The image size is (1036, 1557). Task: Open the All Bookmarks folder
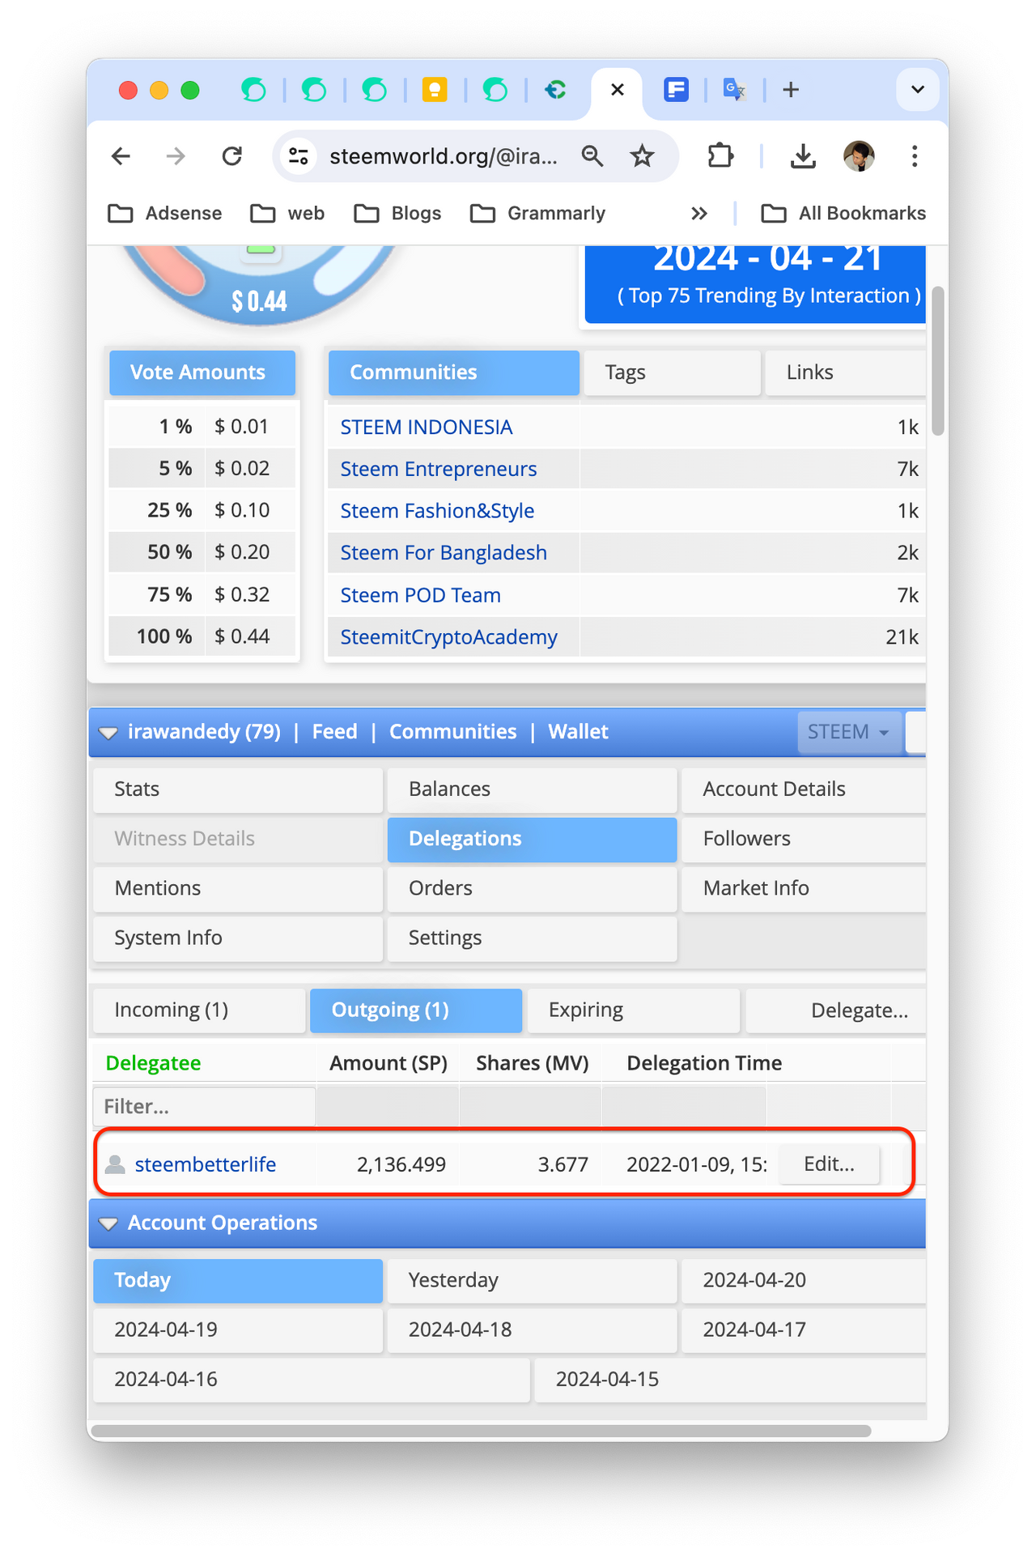843,214
